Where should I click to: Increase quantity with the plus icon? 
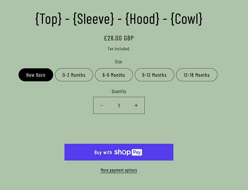136,106
